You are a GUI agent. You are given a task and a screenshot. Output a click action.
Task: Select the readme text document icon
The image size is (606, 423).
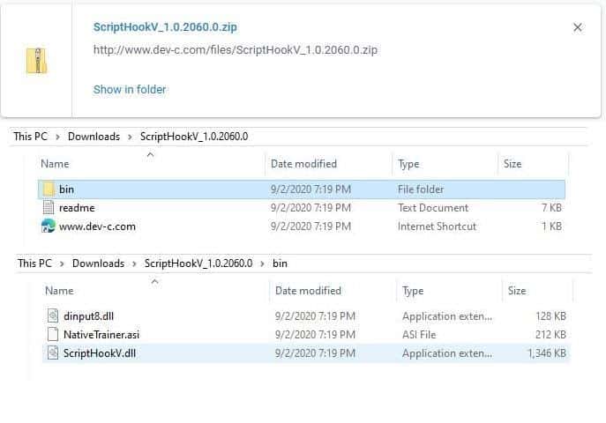tap(49, 208)
